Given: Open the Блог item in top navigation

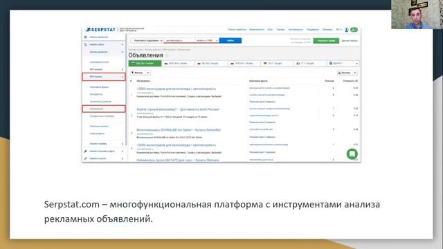Looking at the screenshot, I should [270, 30].
